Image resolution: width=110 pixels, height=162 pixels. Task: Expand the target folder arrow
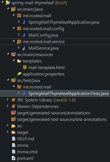(8, 132)
